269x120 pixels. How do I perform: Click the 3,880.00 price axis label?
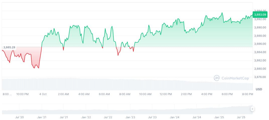click(260, 69)
